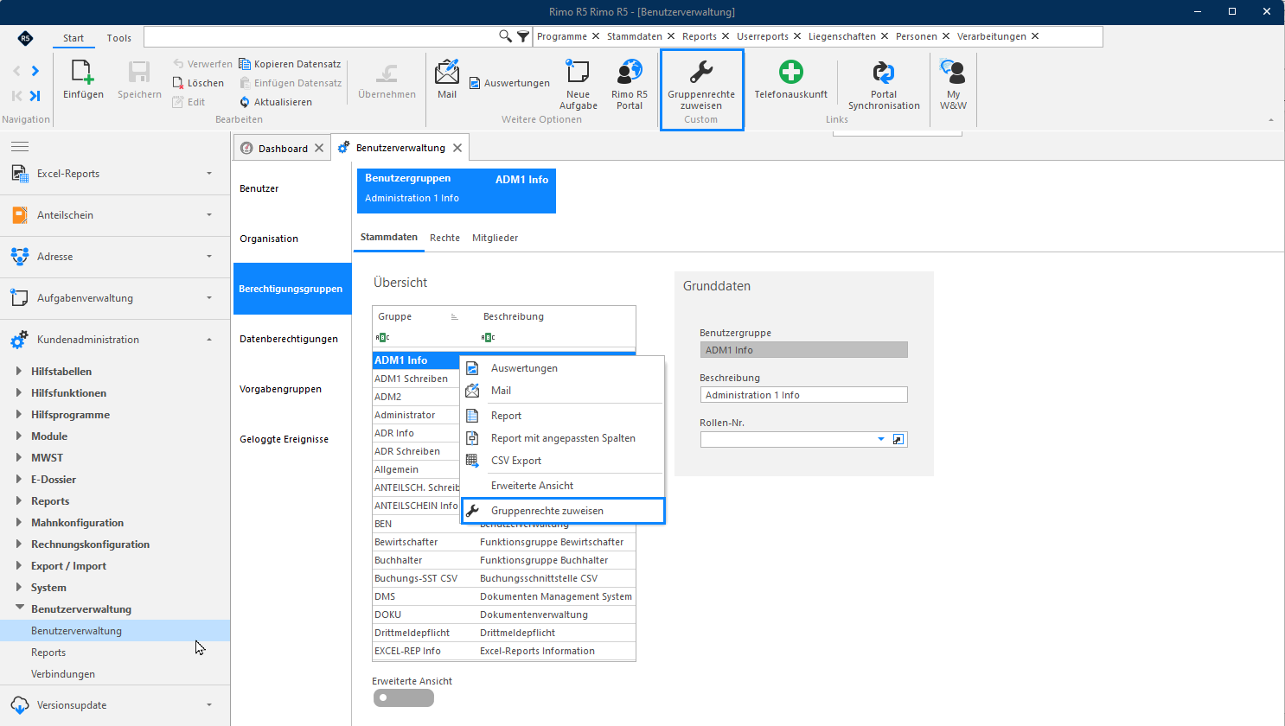Open the Datenberechtigungen section
The height and width of the screenshot is (726, 1285).
[292, 339]
